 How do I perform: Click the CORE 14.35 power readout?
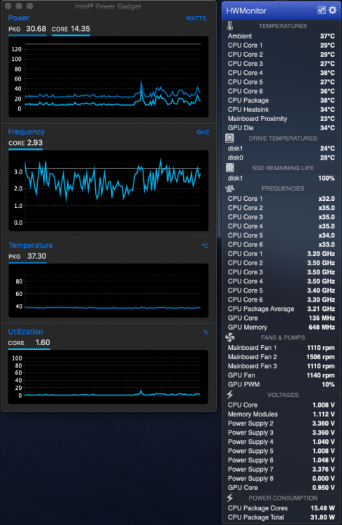point(71,29)
